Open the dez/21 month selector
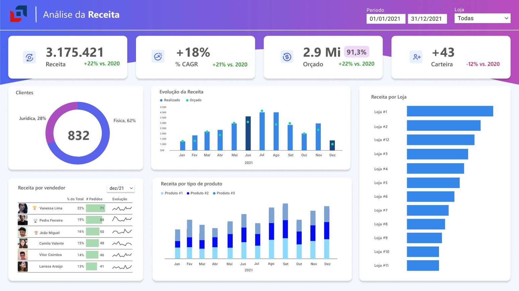Screen dimensions: 519x291 click(x=121, y=188)
